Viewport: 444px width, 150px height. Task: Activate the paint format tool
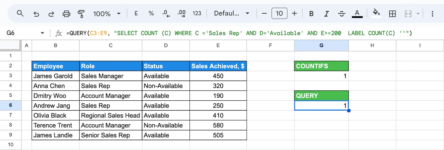tap(81, 14)
